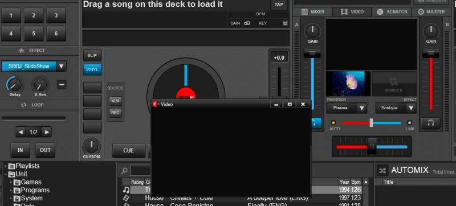Toggle the SLIP mode button
456x206 pixels.
(92, 55)
